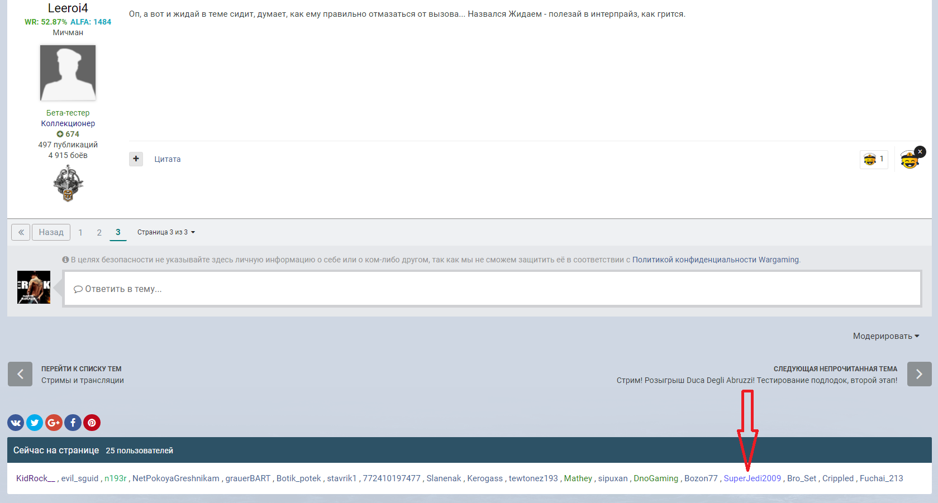The height and width of the screenshot is (503, 938).
Task: Go to page 1
Action: (x=80, y=232)
